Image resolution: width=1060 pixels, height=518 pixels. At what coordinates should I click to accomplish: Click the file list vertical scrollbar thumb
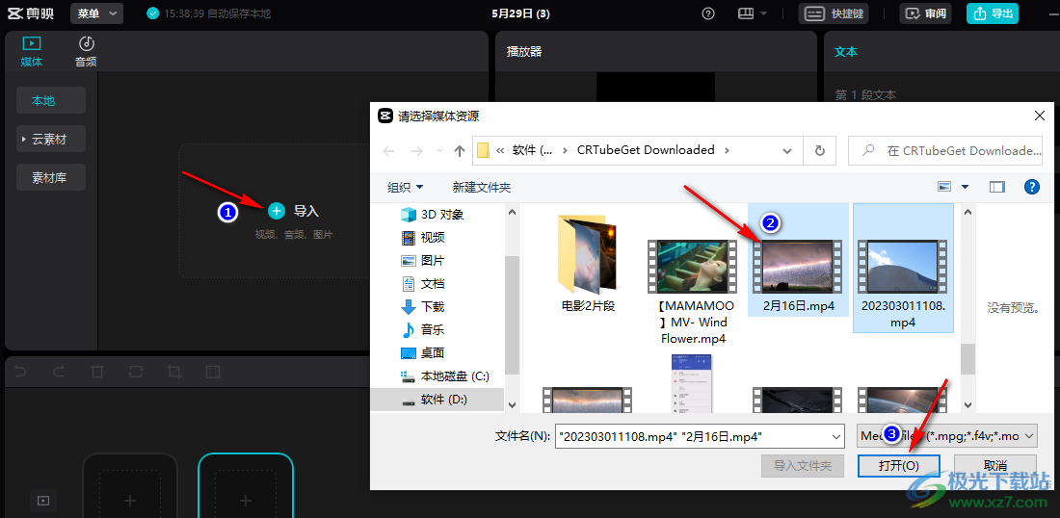click(x=968, y=358)
